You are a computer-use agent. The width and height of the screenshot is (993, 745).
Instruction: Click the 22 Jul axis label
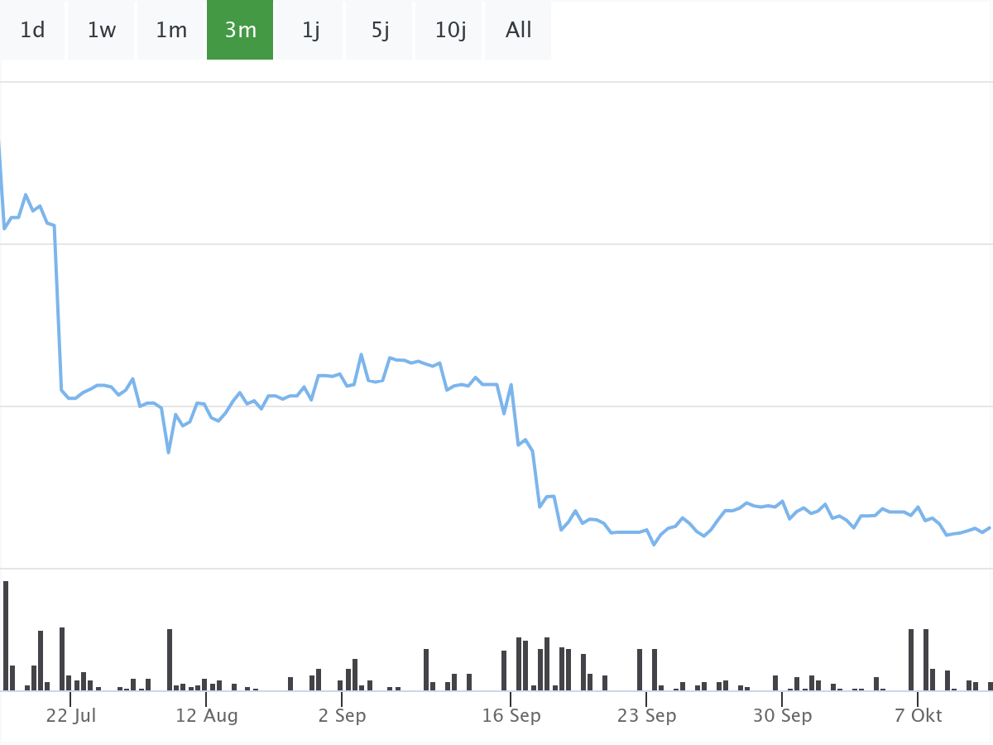(x=71, y=716)
